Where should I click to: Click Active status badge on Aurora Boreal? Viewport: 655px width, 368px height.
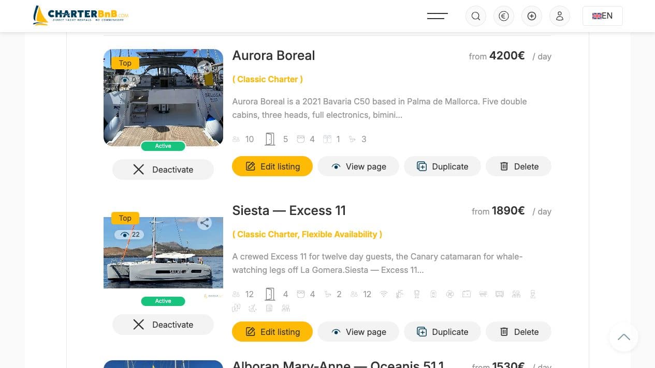pyautogui.click(x=163, y=146)
